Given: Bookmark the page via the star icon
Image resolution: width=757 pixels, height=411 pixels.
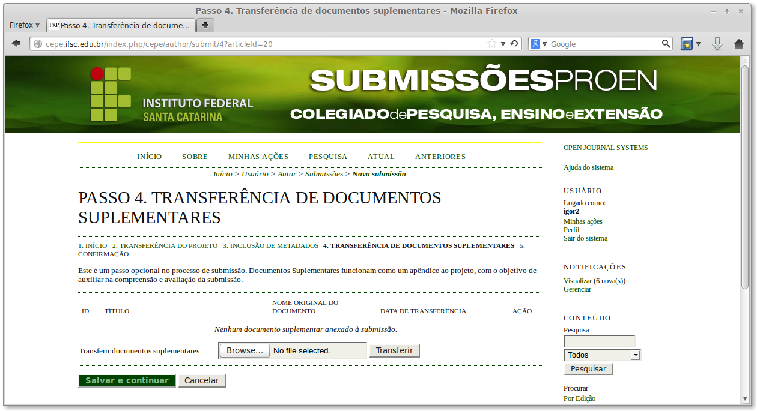Looking at the screenshot, I should coord(491,43).
